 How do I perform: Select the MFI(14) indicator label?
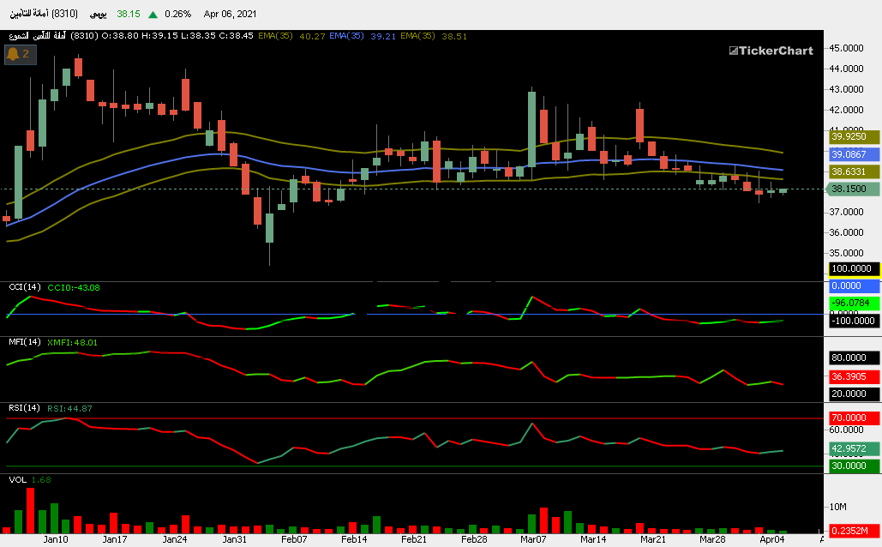24,342
